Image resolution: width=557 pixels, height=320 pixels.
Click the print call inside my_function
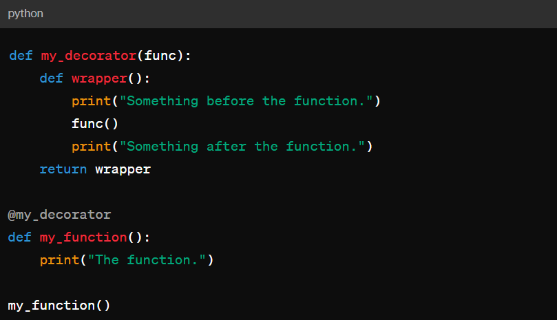[x=59, y=260]
